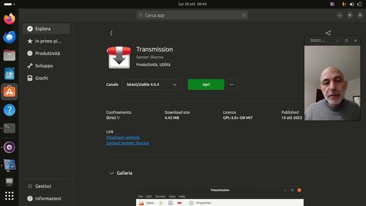Image resolution: width=366 pixels, height=206 pixels.
Task: Click the Transmission app icon
Action: [x=119, y=57]
